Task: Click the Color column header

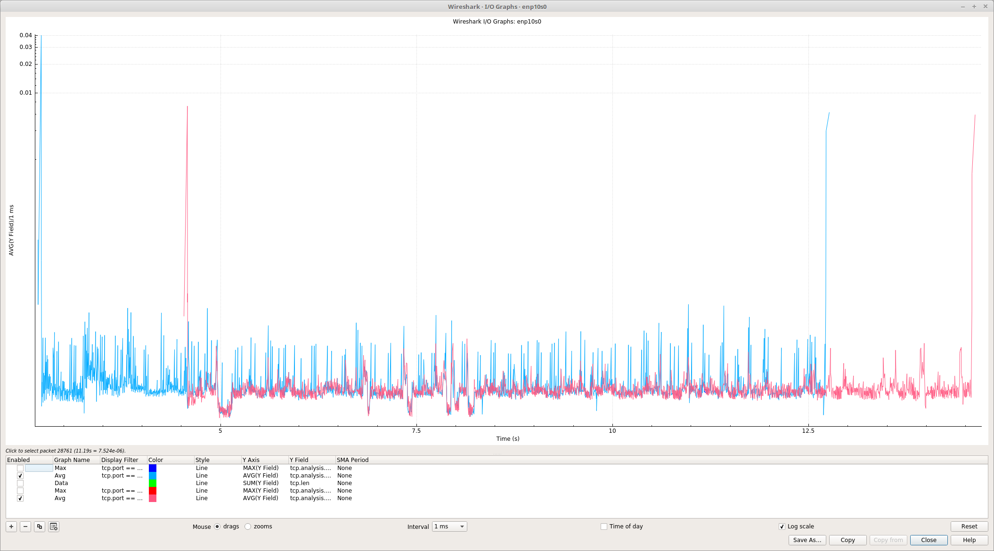Action: [x=171, y=460]
